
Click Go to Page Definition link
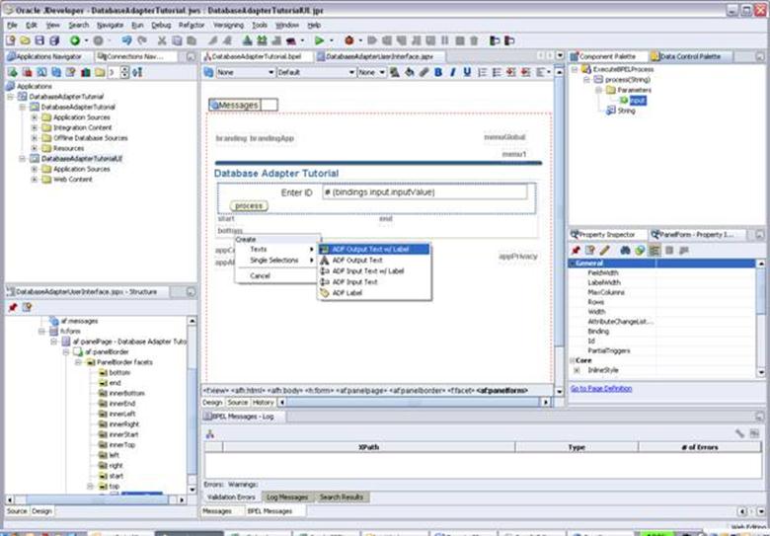pos(601,389)
